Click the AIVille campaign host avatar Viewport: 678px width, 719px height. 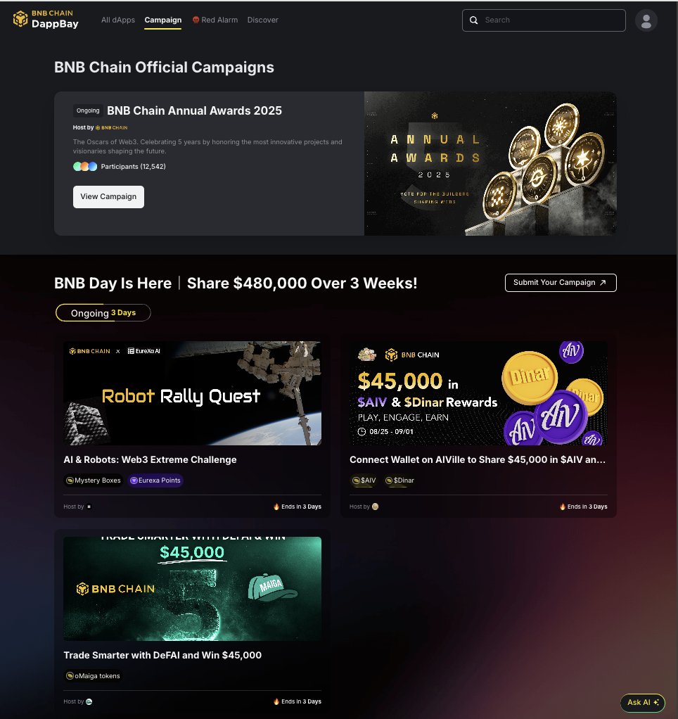pyautogui.click(x=375, y=507)
